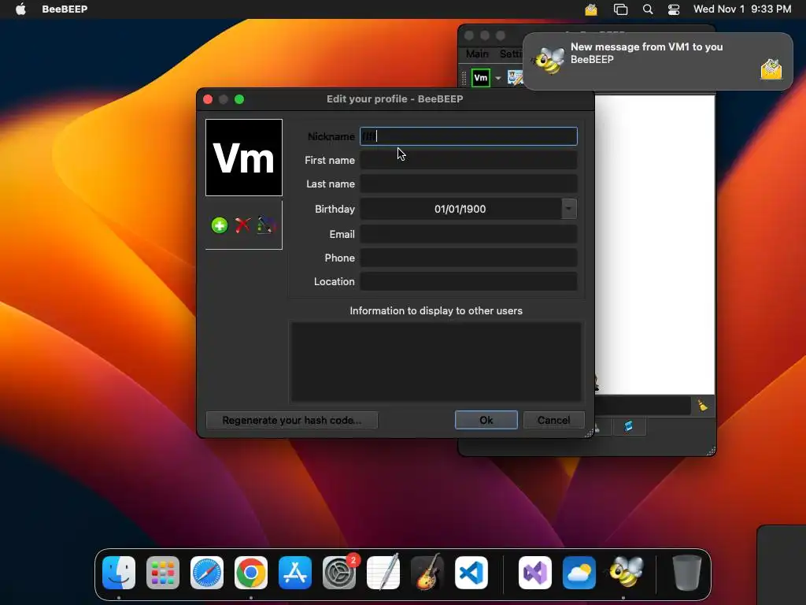Focus the Nickname input field

click(468, 136)
